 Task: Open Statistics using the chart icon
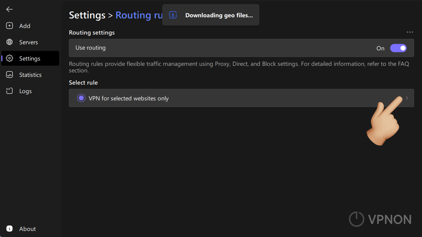pos(9,75)
